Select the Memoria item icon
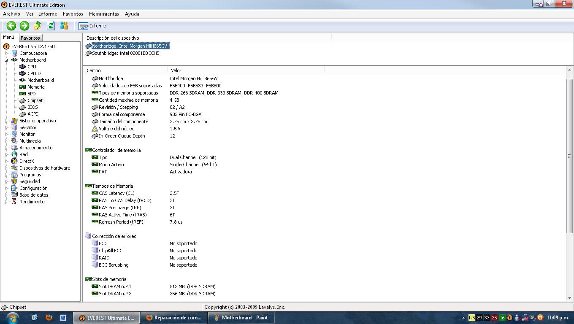The width and height of the screenshot is (574, 324). (22, 87)
